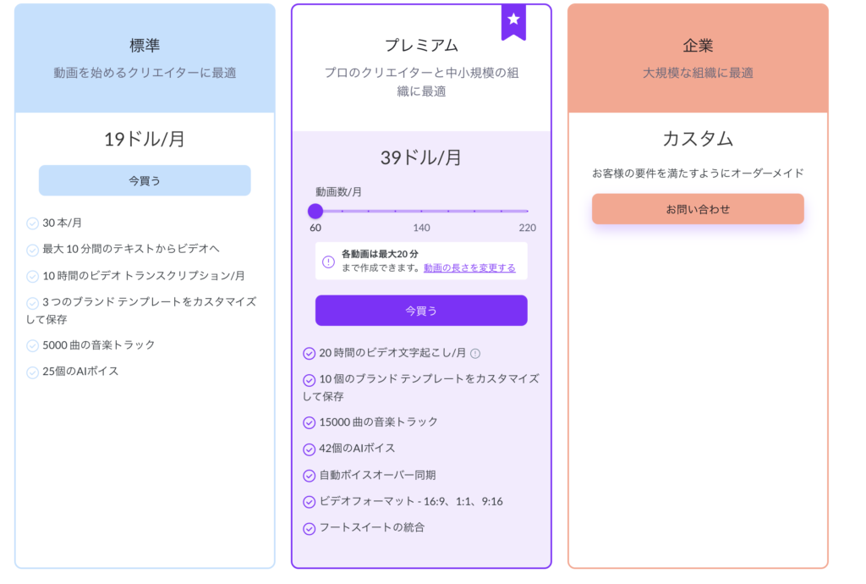
Task: Click checkmark icon beside 25個のAIボイス
Action: (x=33, y=372)
